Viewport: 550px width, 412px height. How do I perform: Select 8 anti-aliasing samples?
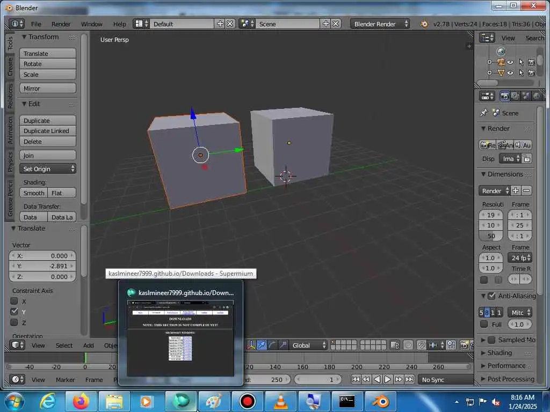click(x=487, y=313)
